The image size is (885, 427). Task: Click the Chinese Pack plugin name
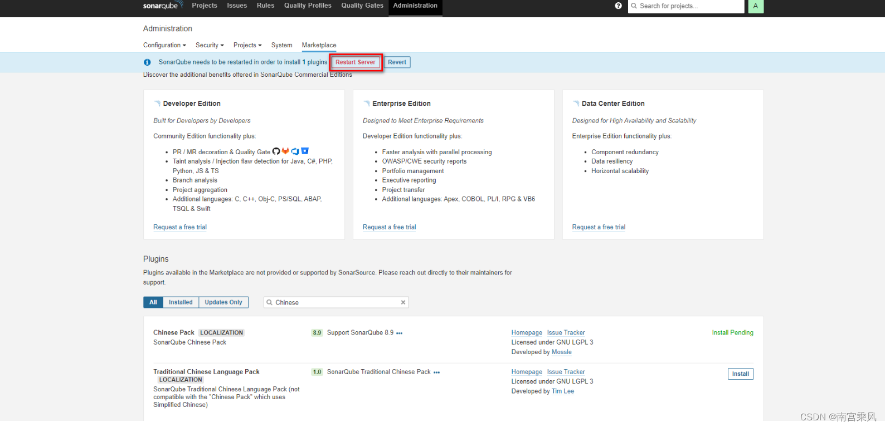pos(174,333)
